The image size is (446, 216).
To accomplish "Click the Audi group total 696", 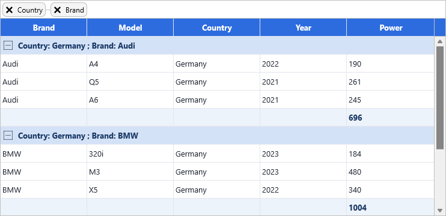I will 355,118.
